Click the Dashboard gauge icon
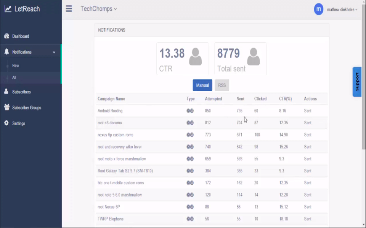Image resolution: width=366 pixels, height=228 pixels. 6,36
